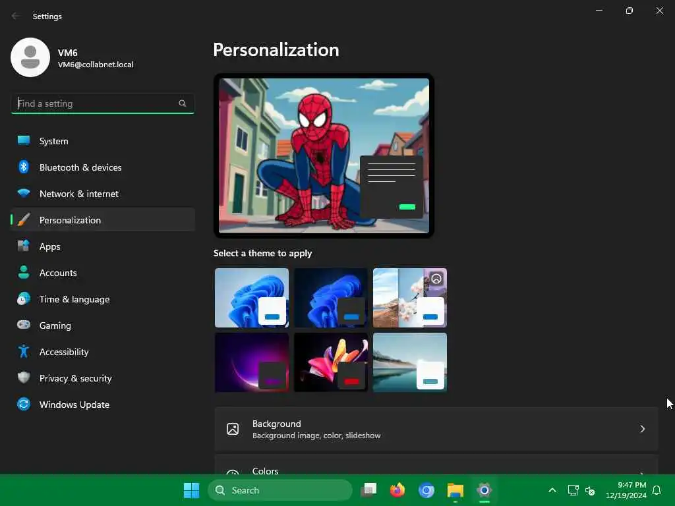Open File Explorer from the taskbar
The height and width of the screenshot is (506, 675).
(x=455, y=490)
